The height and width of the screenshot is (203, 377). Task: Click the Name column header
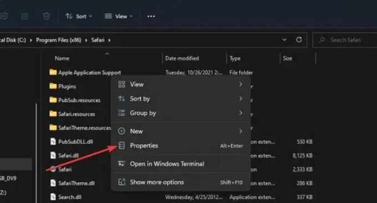[62, 58]
